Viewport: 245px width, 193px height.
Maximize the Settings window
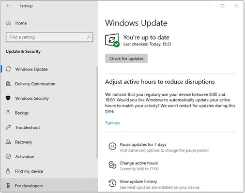tap(223, 6)
